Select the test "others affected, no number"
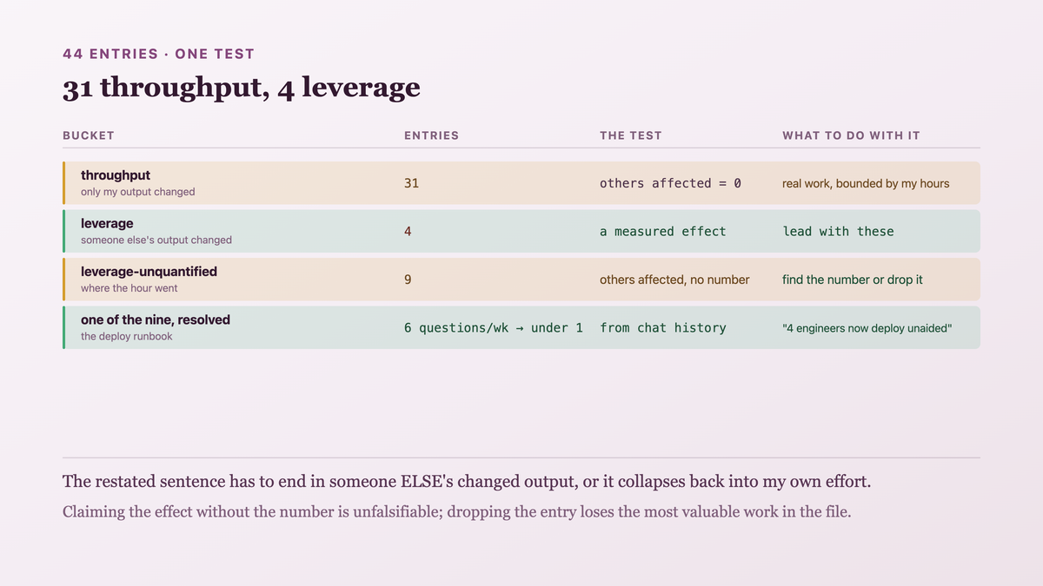1043x586 pixels. point(674,280)
